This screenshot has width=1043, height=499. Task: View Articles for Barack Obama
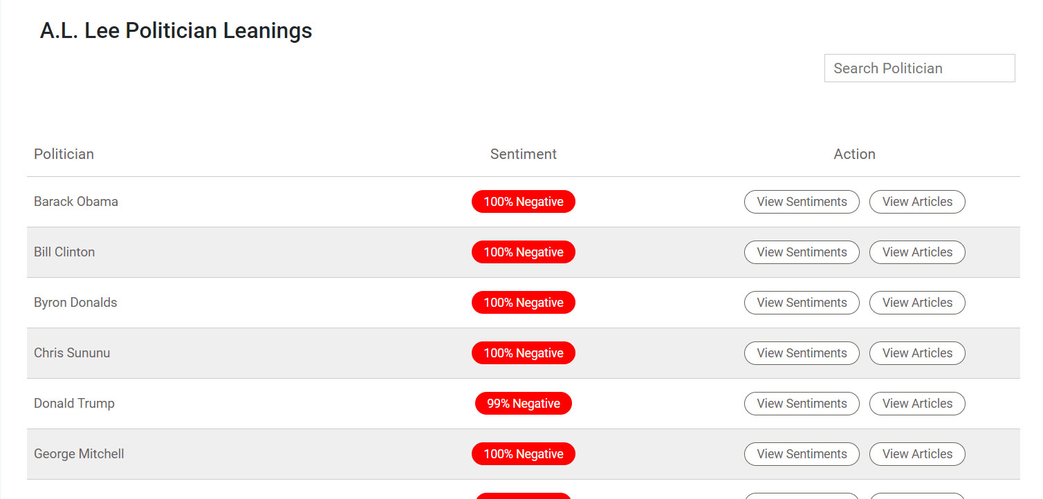click(917, 201)
